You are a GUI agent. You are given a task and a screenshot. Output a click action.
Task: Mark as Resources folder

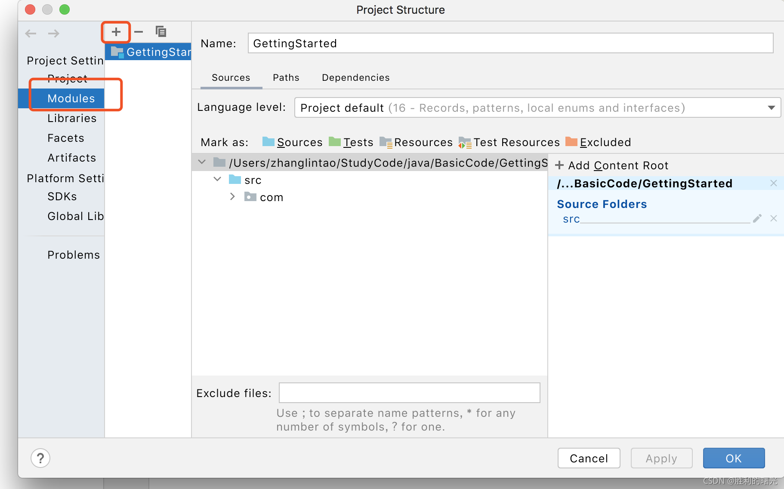(416, 142)
